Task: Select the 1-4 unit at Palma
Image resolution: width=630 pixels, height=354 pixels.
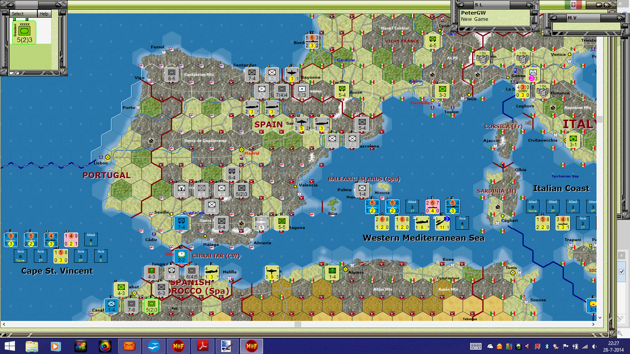Action: [x=362, y=190]
